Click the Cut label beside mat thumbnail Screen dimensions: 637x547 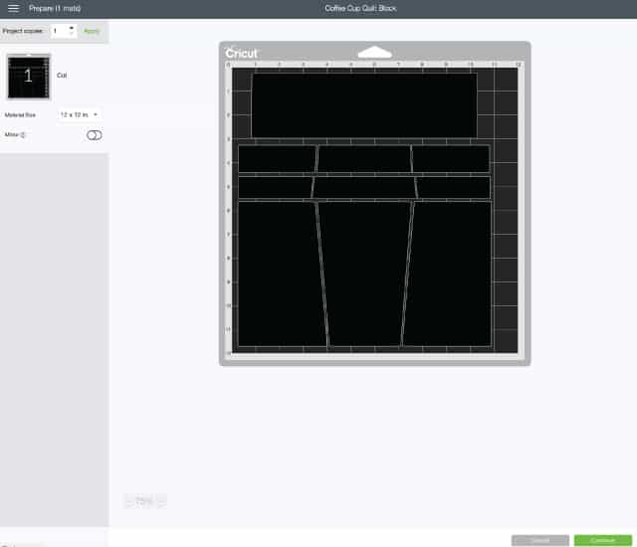[x=62, y=75]
